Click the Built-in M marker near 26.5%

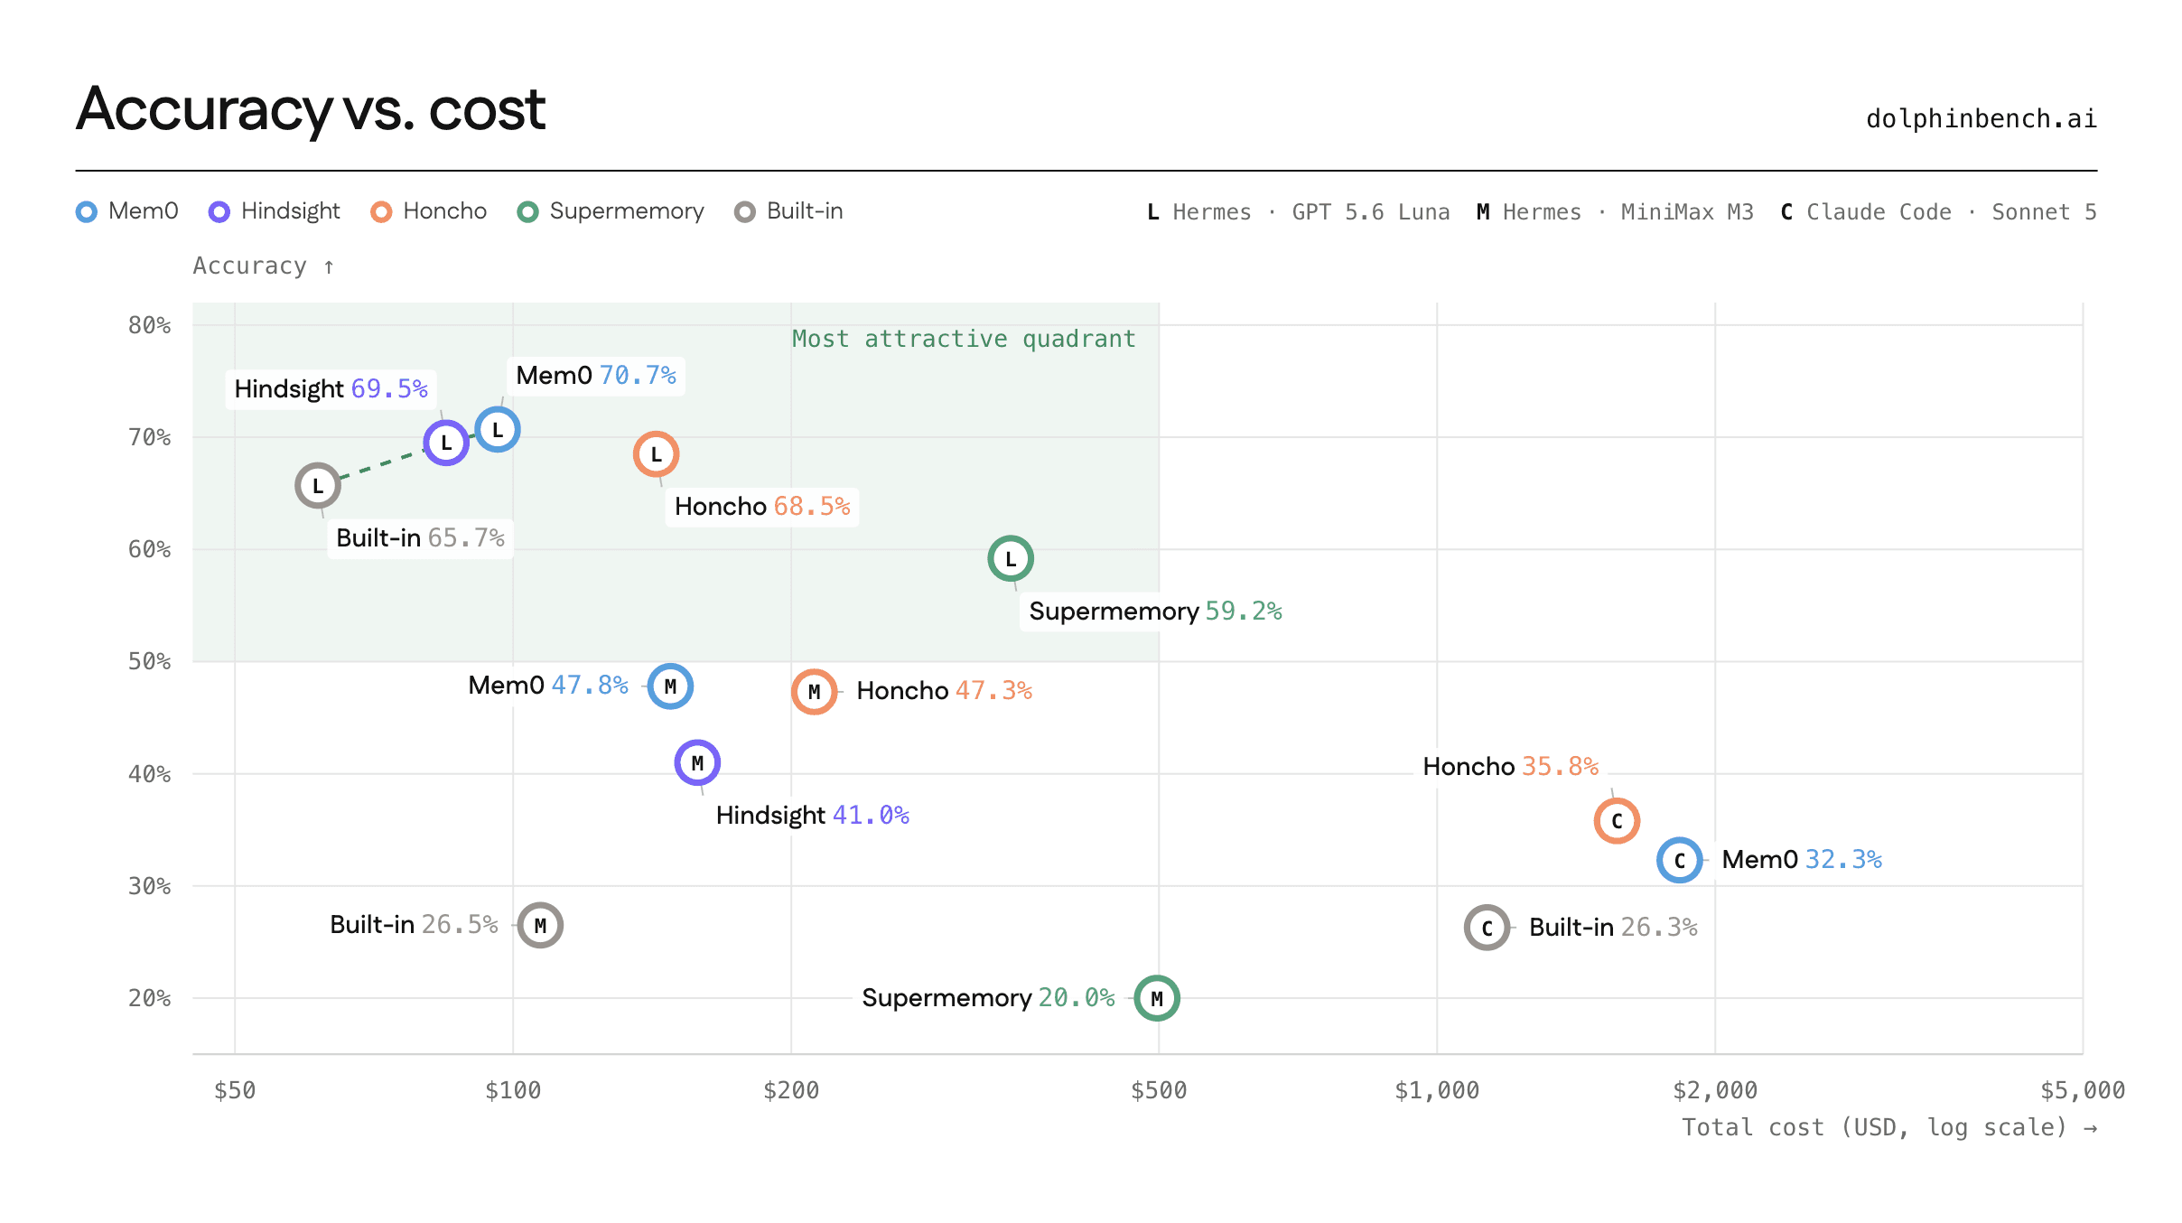click(540, 926)
